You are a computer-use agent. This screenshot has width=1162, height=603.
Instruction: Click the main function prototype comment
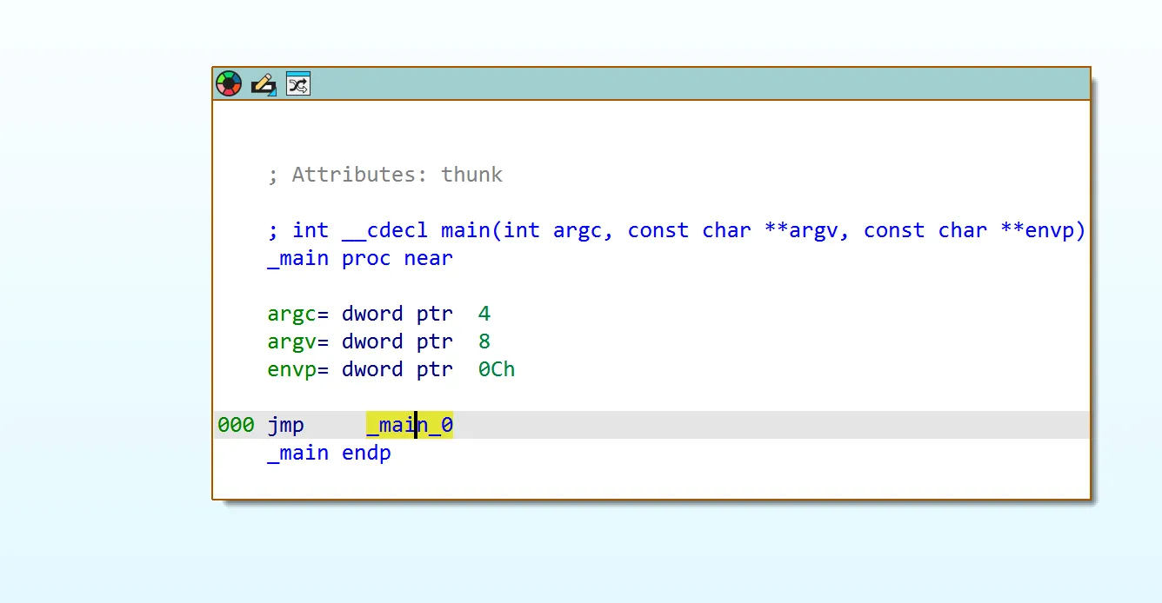(x=677, y=230)
